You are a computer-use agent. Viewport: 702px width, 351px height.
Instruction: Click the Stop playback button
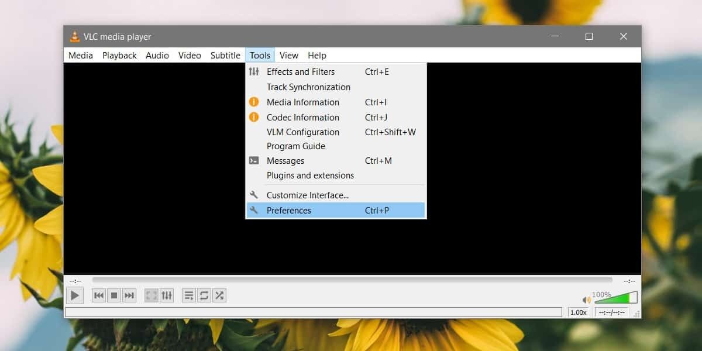[114, 295]
